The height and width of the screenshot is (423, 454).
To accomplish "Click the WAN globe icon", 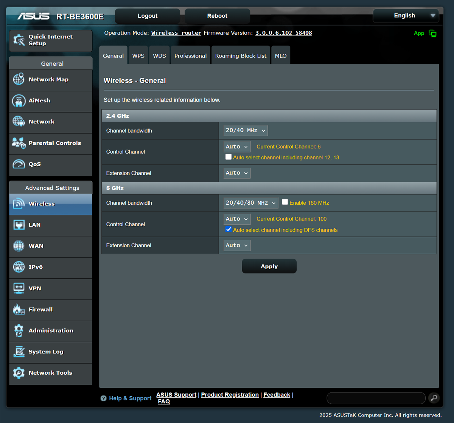I will [19, 246].
